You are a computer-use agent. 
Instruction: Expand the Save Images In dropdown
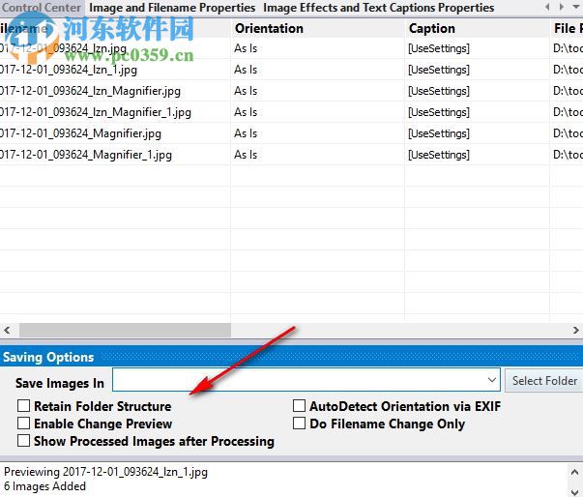click(x=492, y=380)
